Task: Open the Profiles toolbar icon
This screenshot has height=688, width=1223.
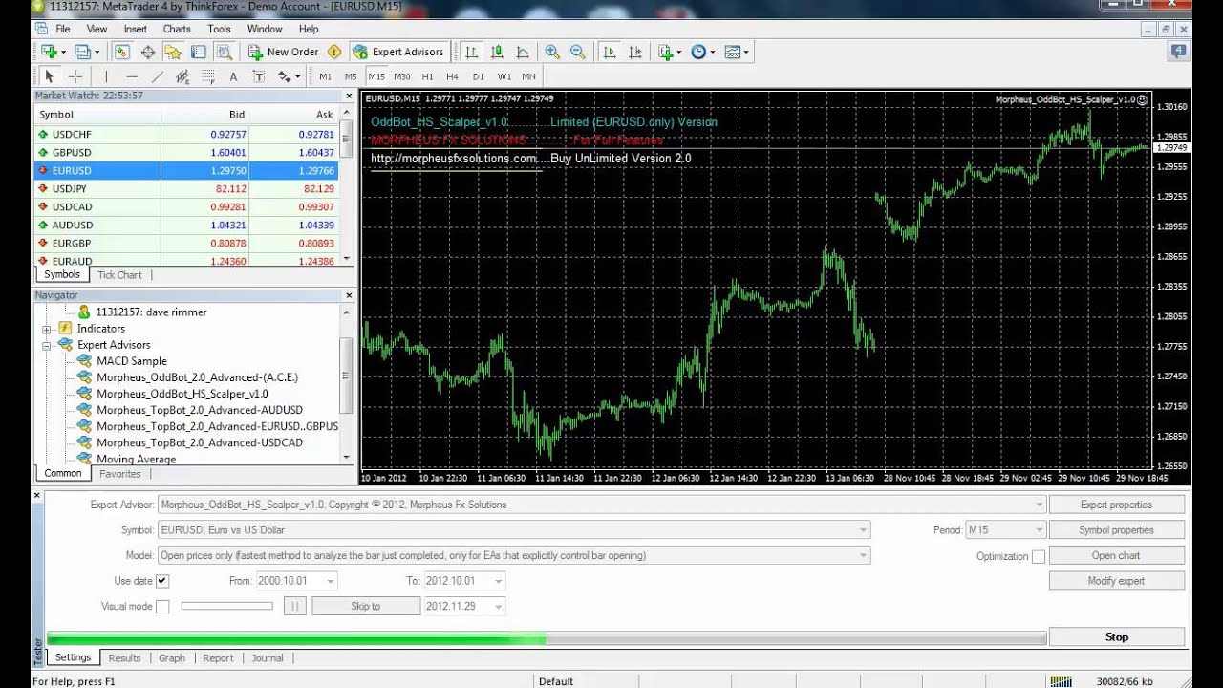Action: (x=82, y=52)
